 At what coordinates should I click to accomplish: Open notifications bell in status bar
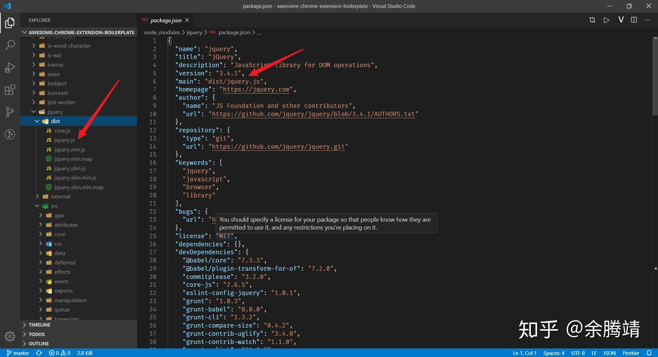pos(649,353)
